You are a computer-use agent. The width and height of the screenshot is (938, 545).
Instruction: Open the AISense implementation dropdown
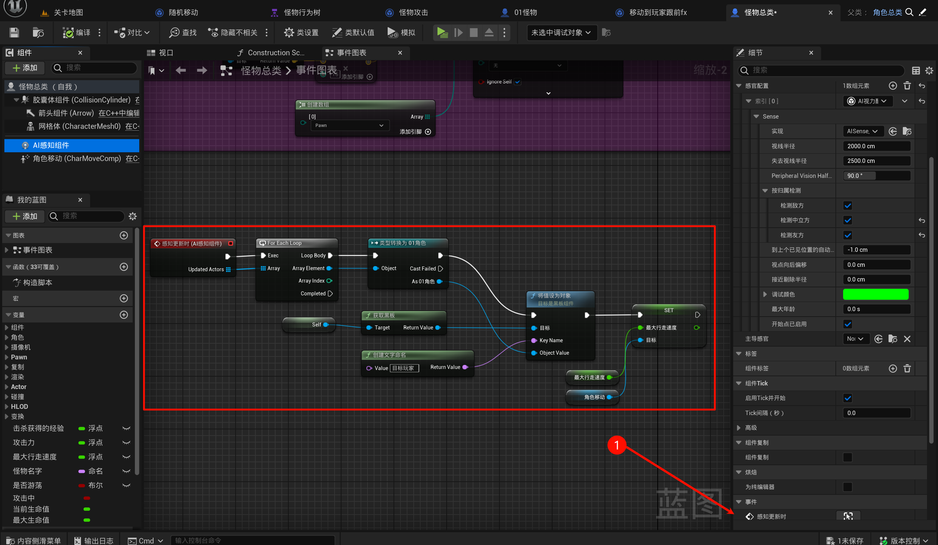click(x=862, y=131)
